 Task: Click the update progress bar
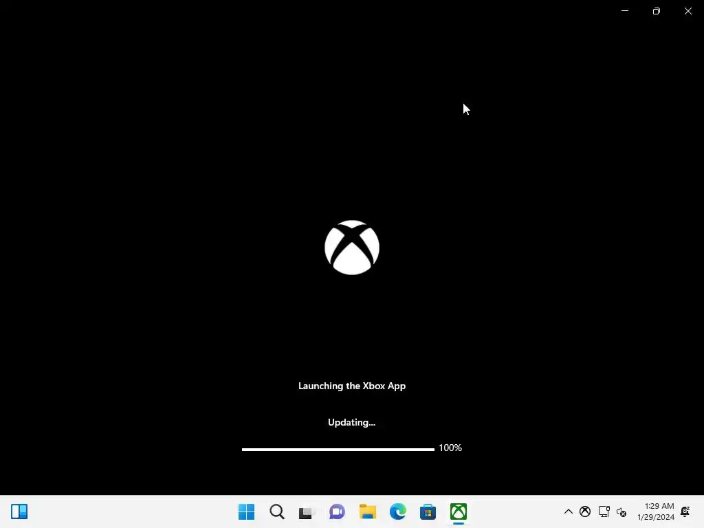click(338, 449)
